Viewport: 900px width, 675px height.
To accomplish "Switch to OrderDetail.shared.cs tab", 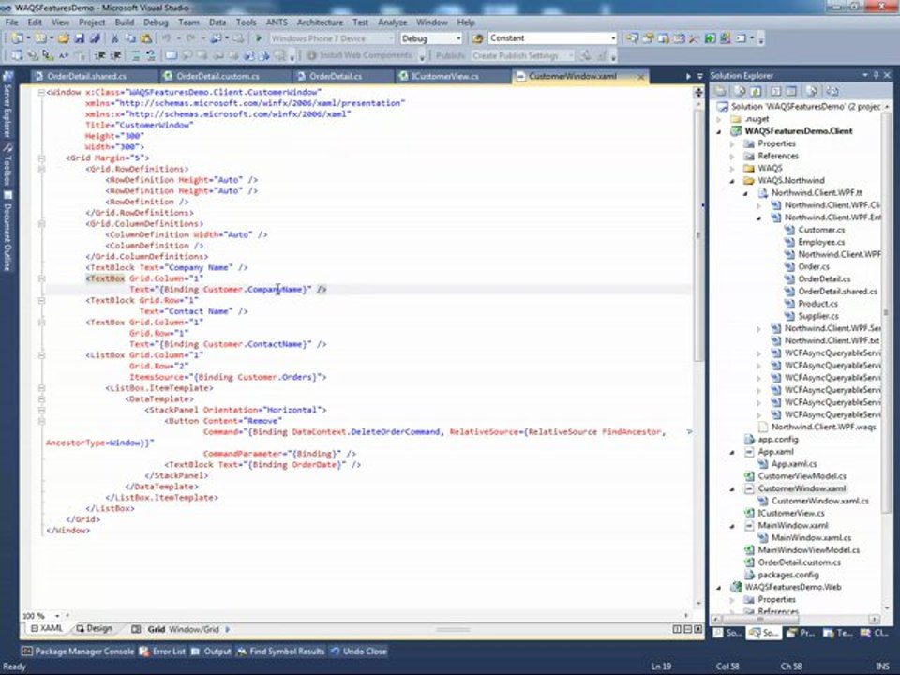I will (86, 76).
